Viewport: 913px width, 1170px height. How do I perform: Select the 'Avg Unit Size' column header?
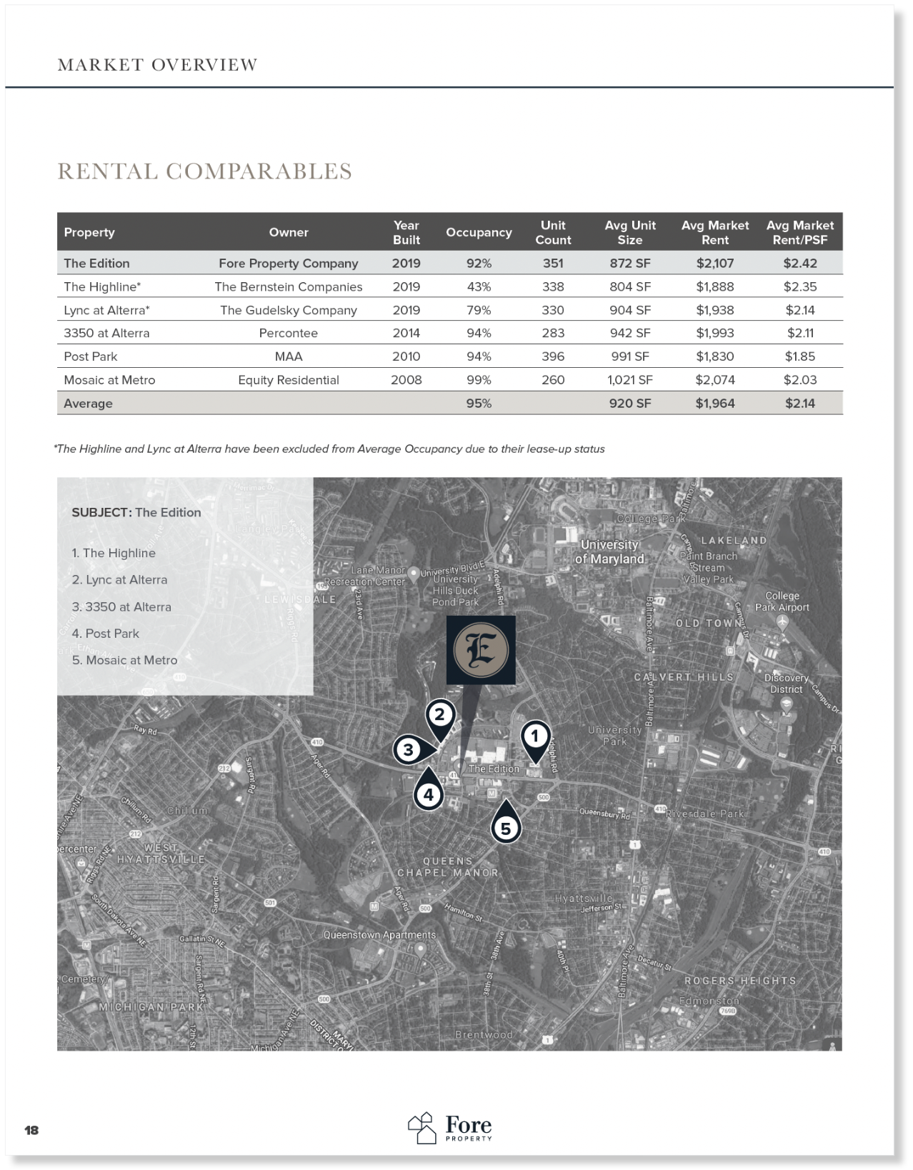(x=630, y=232)
